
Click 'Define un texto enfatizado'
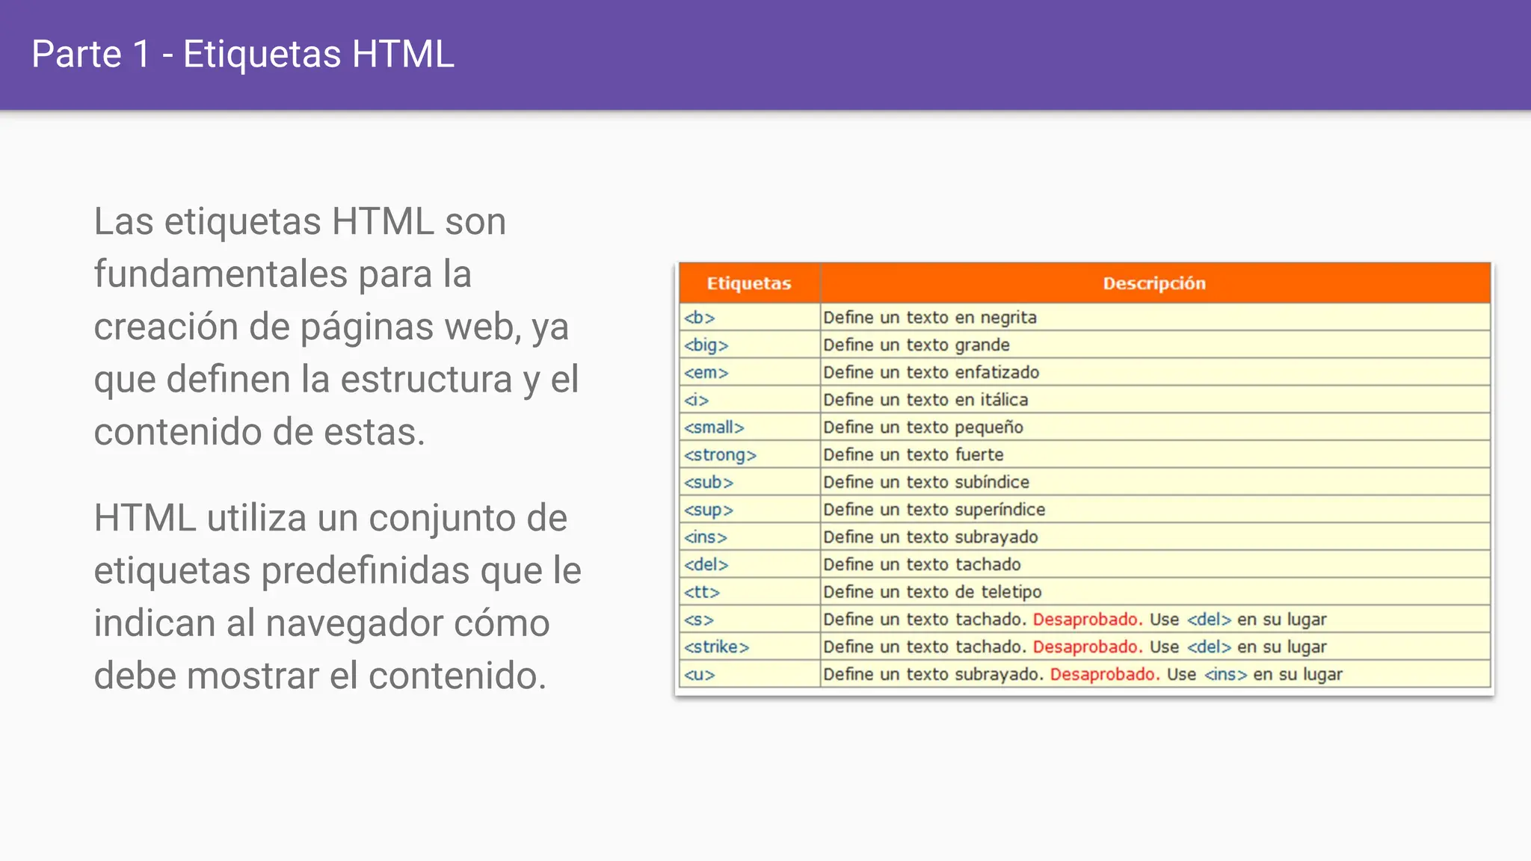931,372
